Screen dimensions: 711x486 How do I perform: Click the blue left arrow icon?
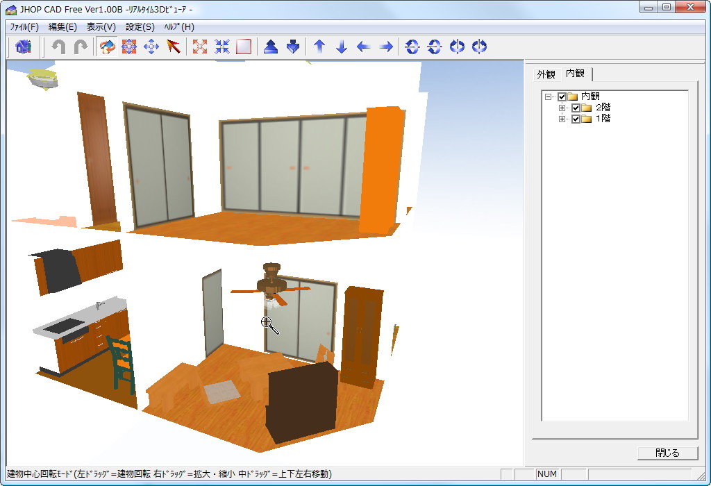364,47
